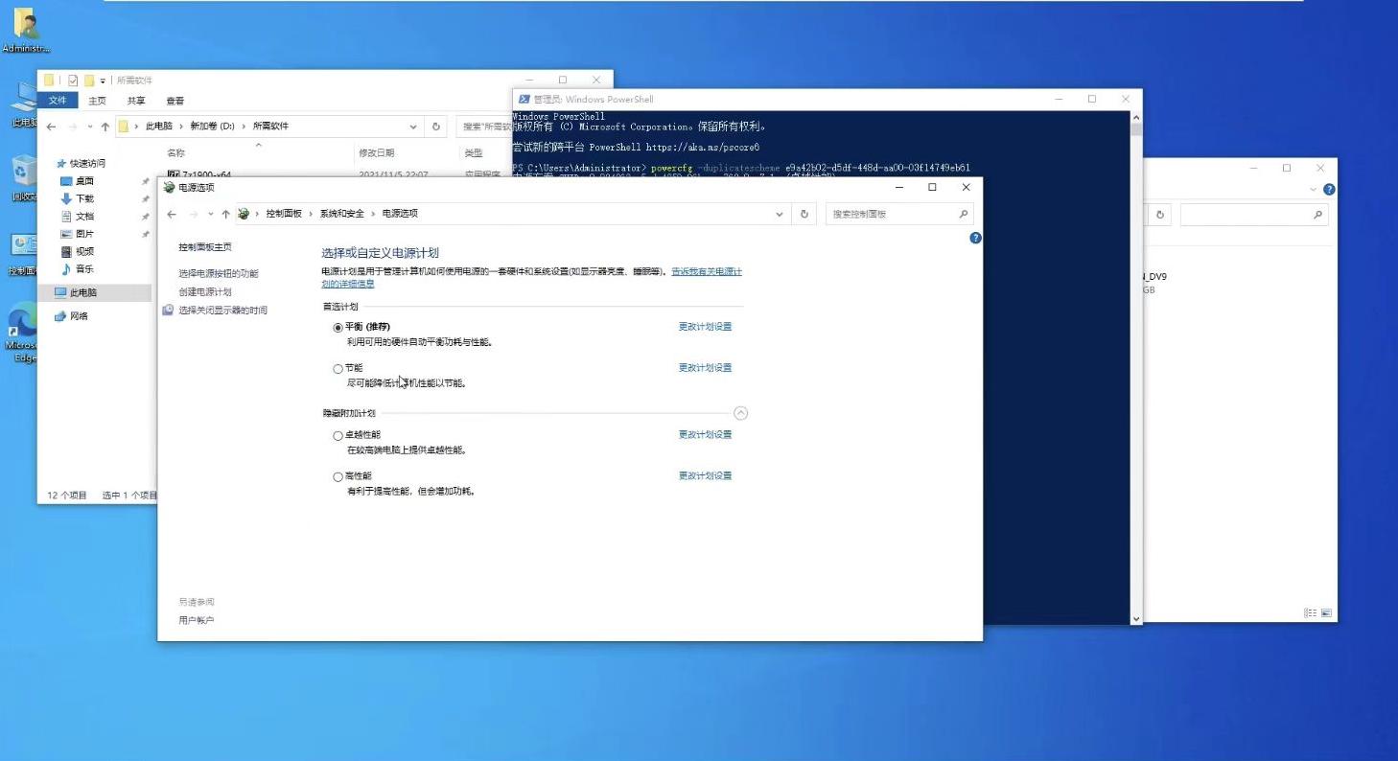This screenshot has width=1398, height=761.
Task: Click PowerShell scrollbar down arrow
Action: click(x=1136, y=619)
